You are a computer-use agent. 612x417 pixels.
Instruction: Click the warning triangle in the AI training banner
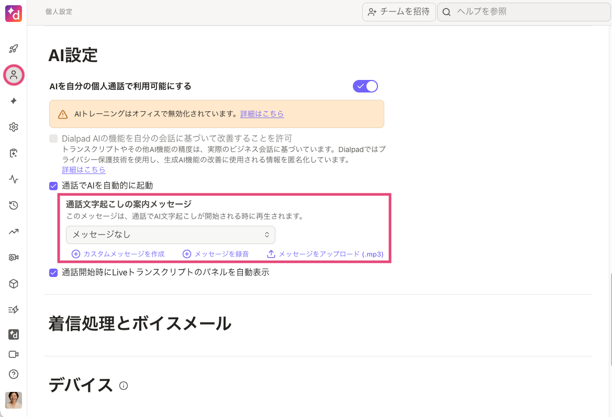tap(63, 114)
